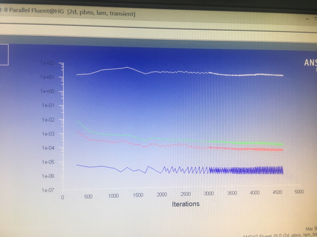This screenshot has width=317, height=237.
Task: Click the "2000" x-axis tick label
Action: (162, 194)
